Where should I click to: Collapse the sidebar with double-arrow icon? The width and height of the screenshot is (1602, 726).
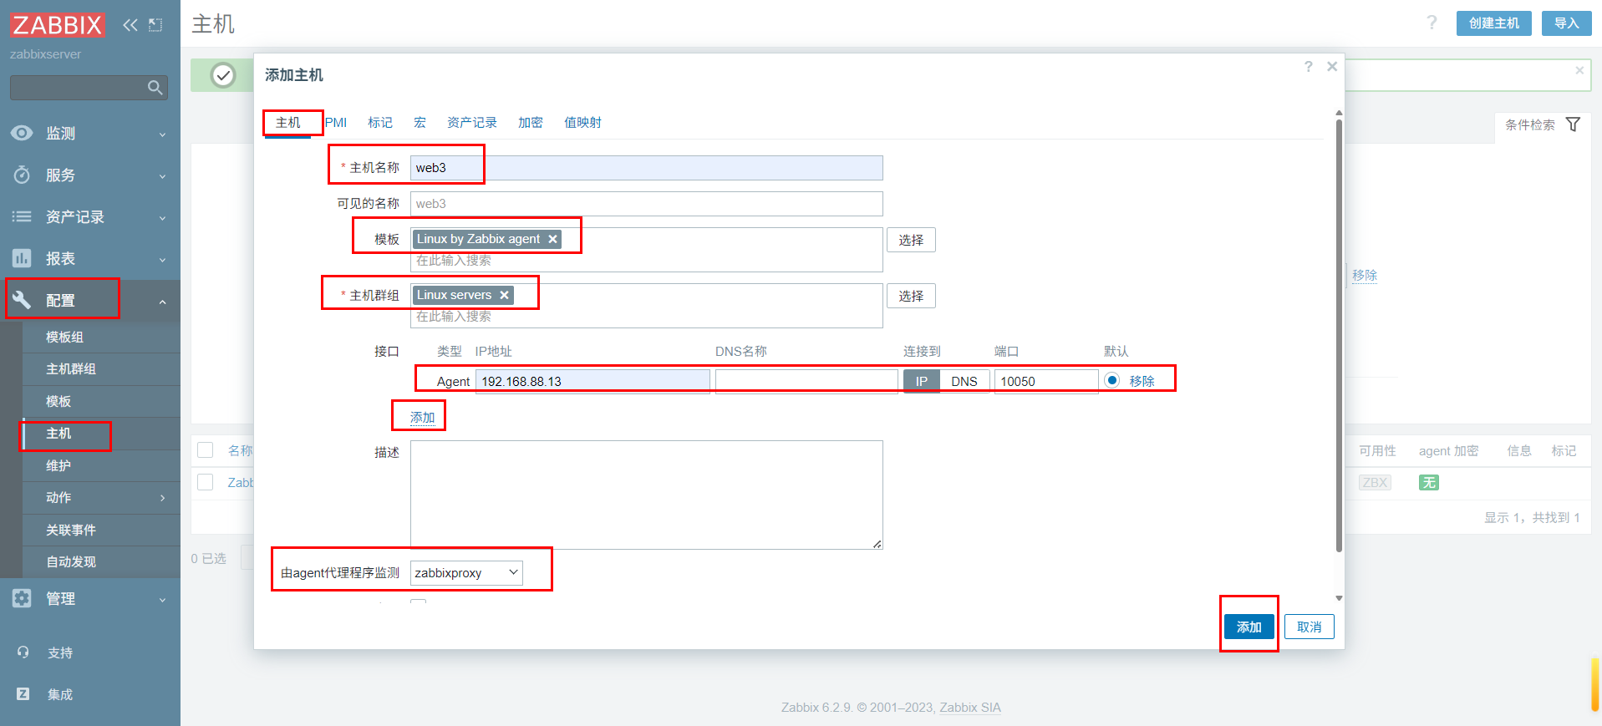(130, 25)
